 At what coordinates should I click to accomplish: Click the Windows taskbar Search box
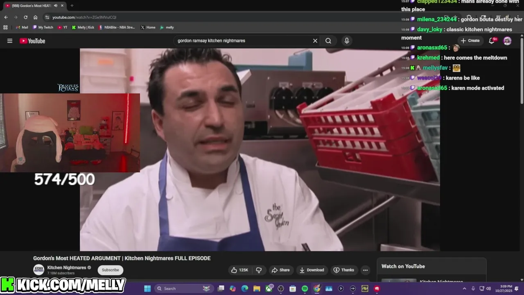[183, 288]
